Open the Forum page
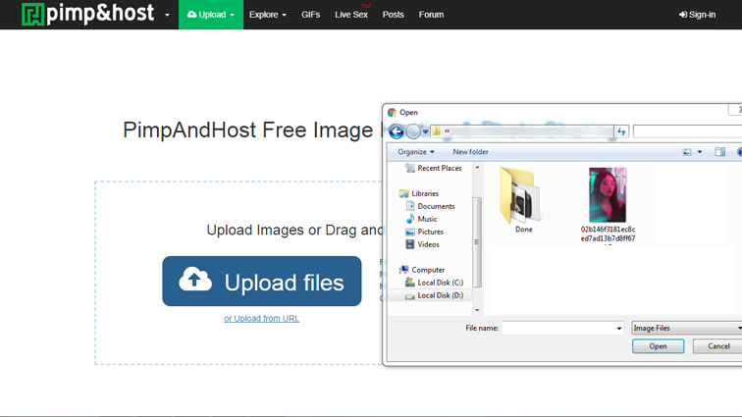742x417 pixels. click(x=431, y=15)
